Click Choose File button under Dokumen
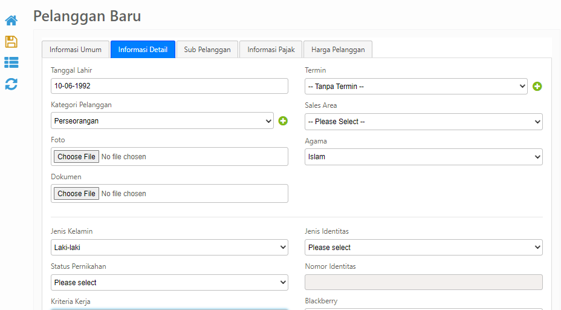This screenshot has height=310, width=561. pyautogui.click(x=76, y=194)
